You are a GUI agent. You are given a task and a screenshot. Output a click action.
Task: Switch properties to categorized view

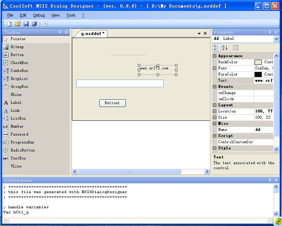[x=217, y=47]
